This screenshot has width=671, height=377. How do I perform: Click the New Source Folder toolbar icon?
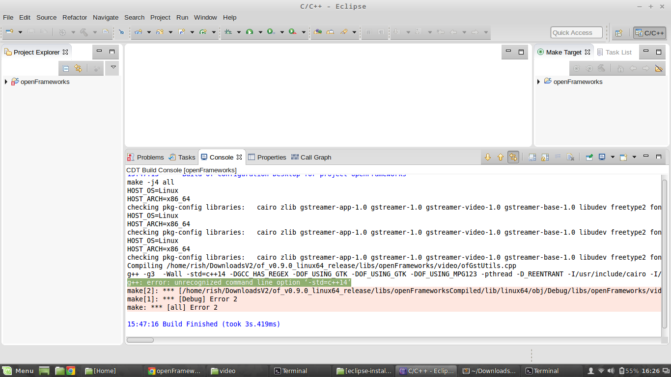160,32
